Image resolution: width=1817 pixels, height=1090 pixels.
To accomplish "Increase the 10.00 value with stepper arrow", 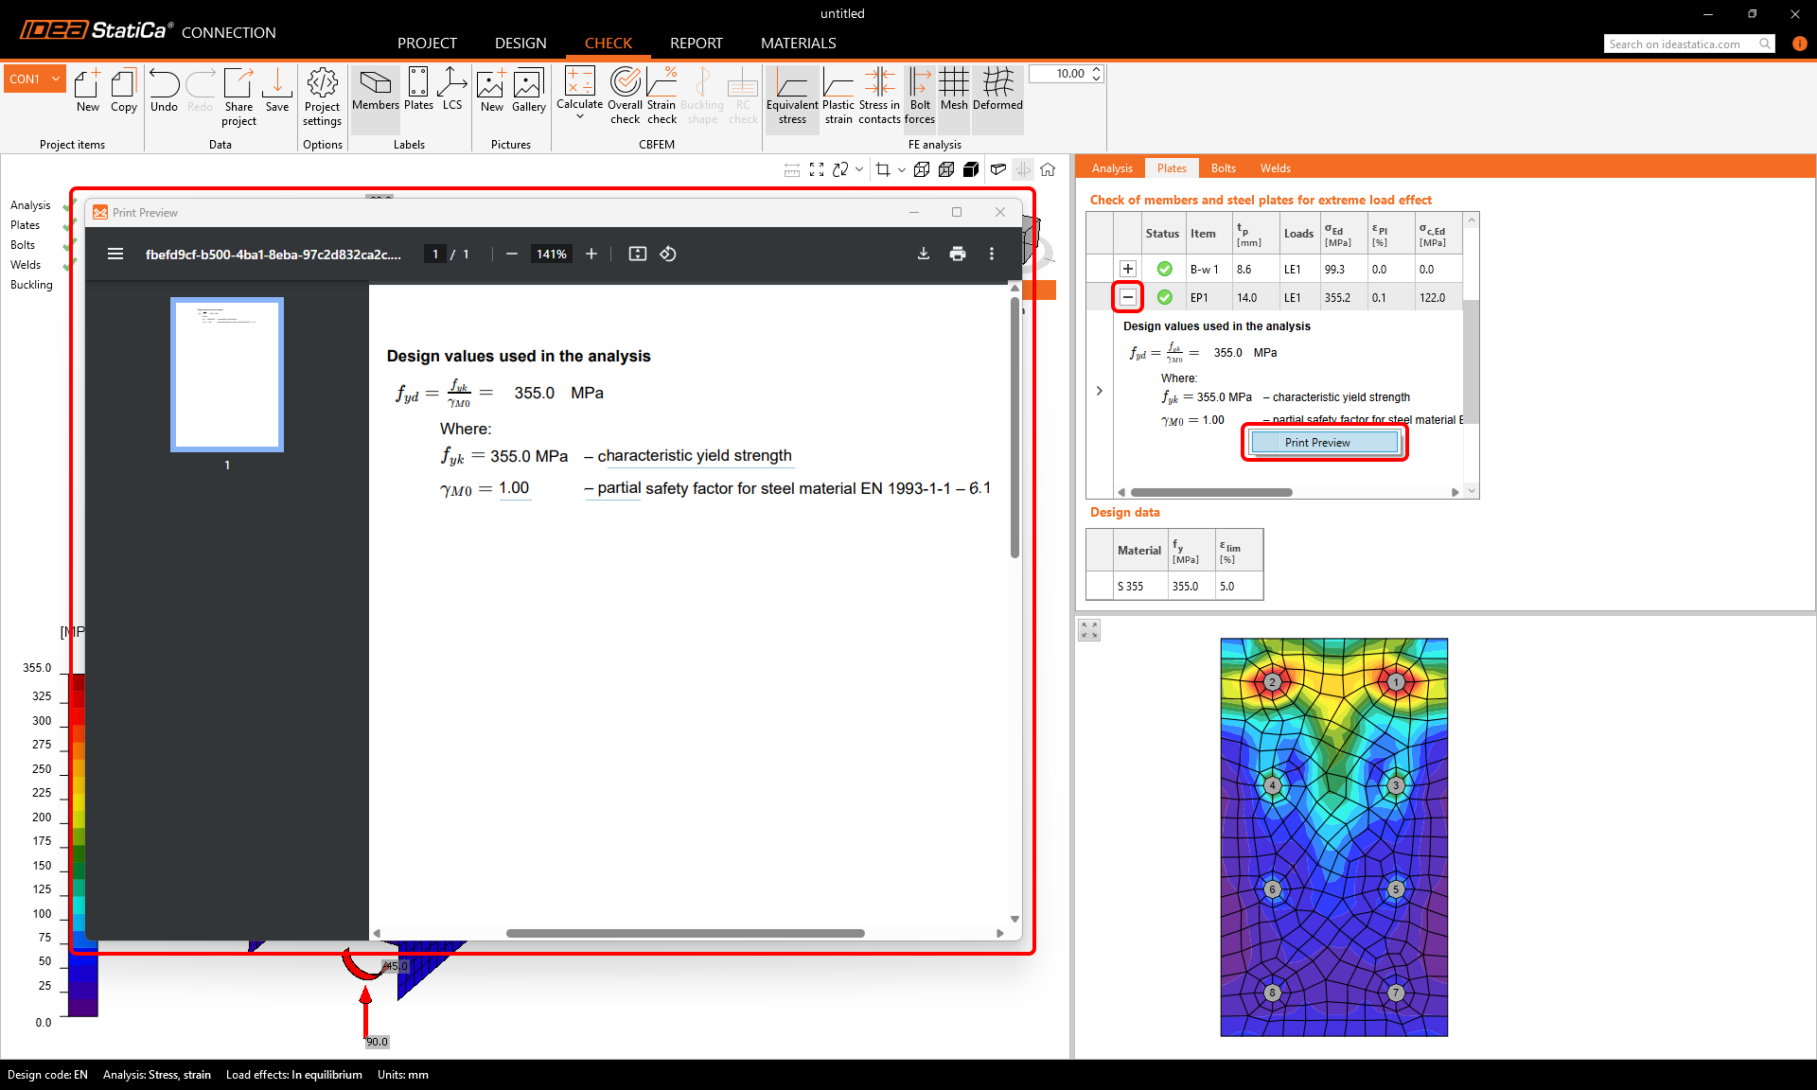I will pyautogui.click(x=1096, y=68).
